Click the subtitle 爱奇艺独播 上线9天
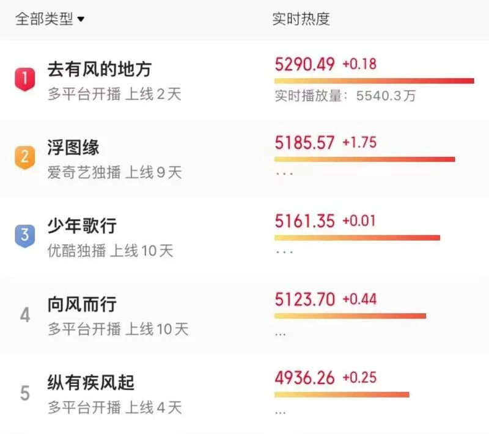This screenshot has width=489, height=434. pyautogui.click(x=114, y=173)
